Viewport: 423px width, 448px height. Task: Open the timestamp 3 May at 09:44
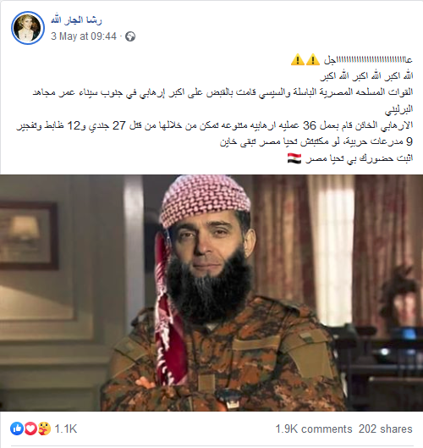pyautogui.click(x=84, y=36)
